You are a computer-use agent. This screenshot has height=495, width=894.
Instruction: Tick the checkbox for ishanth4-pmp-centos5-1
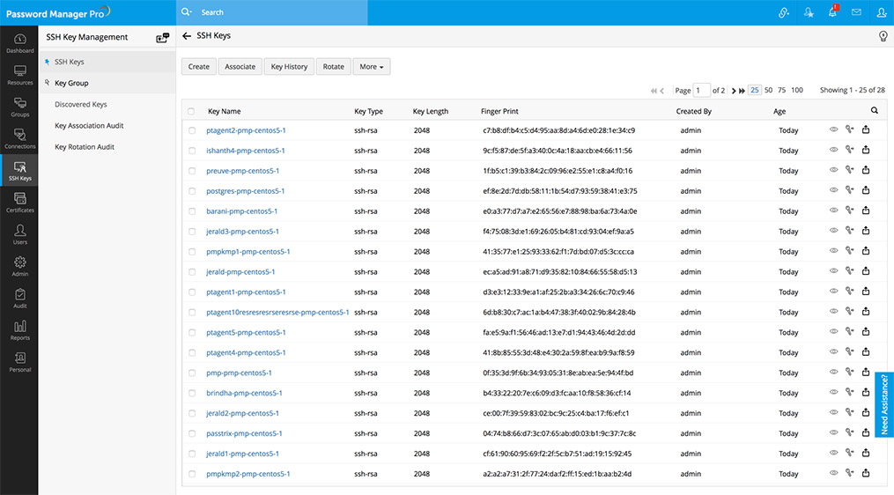coord(192,151)
